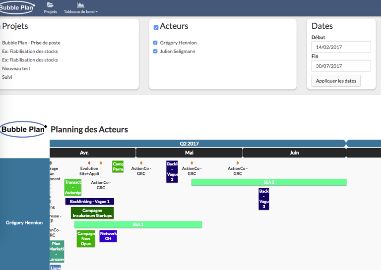Toggle the Acteurs select-all checkbox

coord(156,27)
